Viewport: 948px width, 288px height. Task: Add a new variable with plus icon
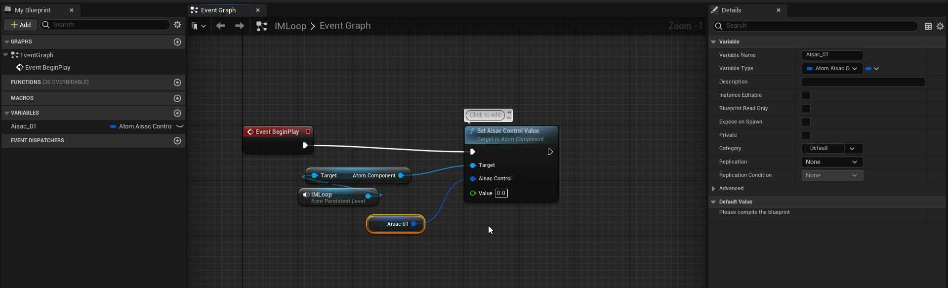coord(177,113)
